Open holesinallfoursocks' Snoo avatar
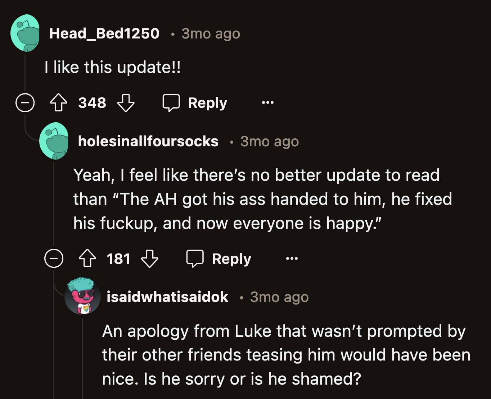This screenshot has width=491, height=399. [54, 142]
